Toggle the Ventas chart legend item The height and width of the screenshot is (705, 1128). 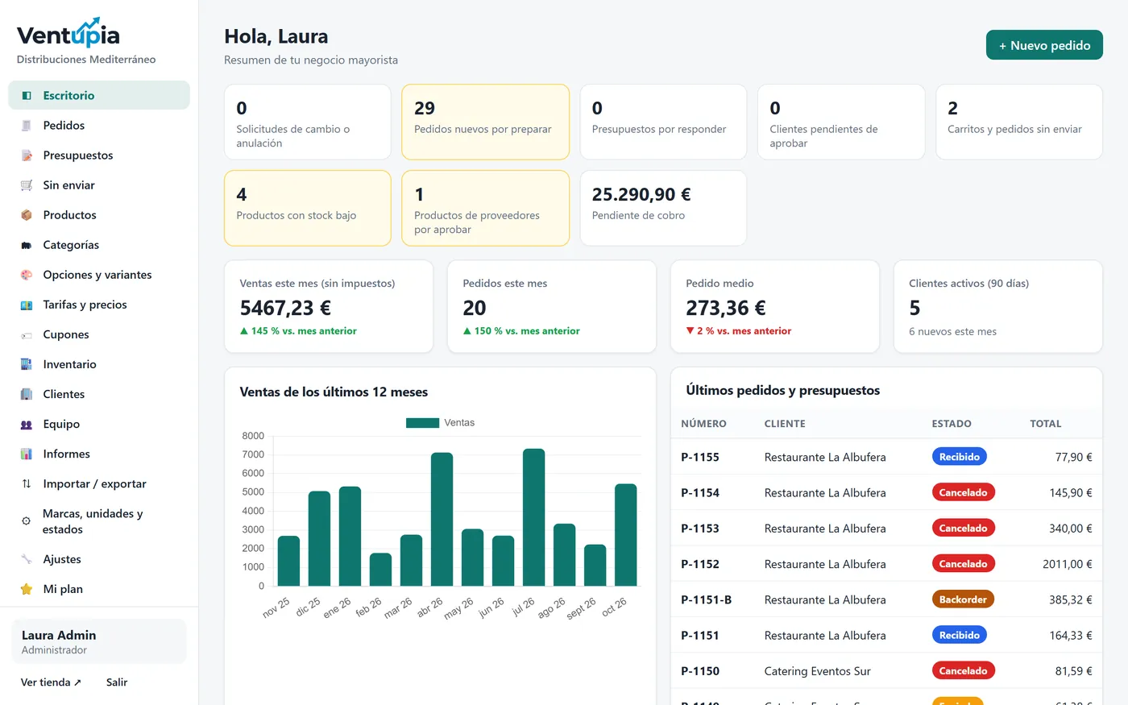[441, 422]
